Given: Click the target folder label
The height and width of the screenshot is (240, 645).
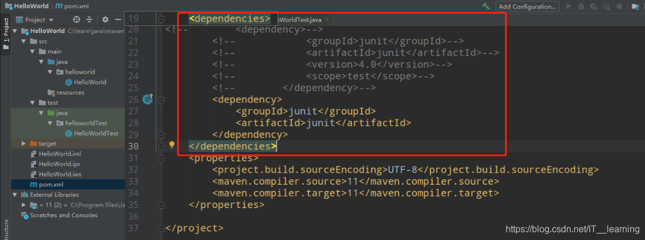Looking at the screenshot, I should click(47, 144).
